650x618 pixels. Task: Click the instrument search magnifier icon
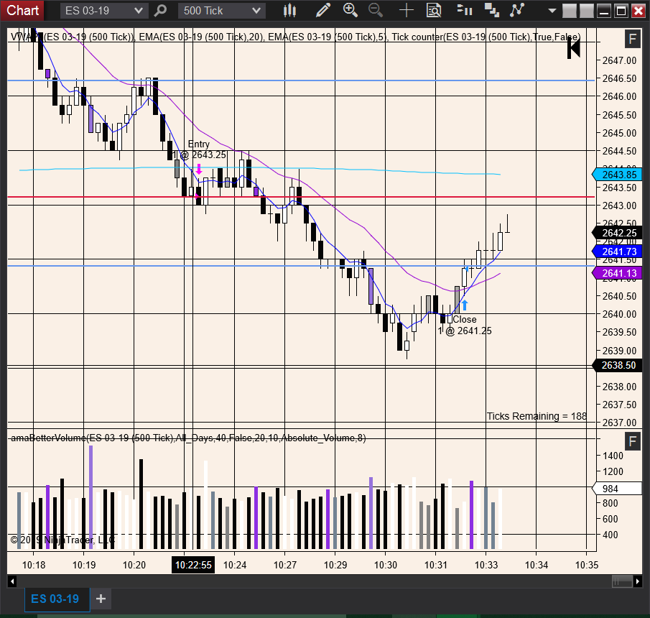tap(160, 10)
